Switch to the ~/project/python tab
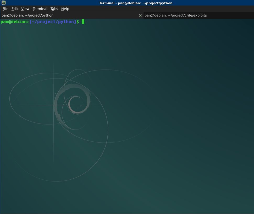Viewport: 254px width, 214px height. pyautogui.click(x=71, y=15)
